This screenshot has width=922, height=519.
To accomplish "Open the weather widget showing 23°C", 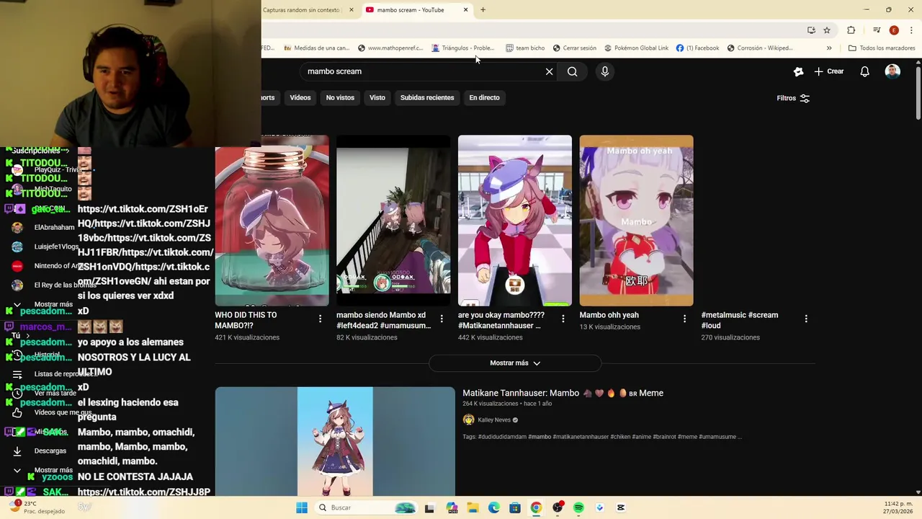I will click(x=37, y=507).
